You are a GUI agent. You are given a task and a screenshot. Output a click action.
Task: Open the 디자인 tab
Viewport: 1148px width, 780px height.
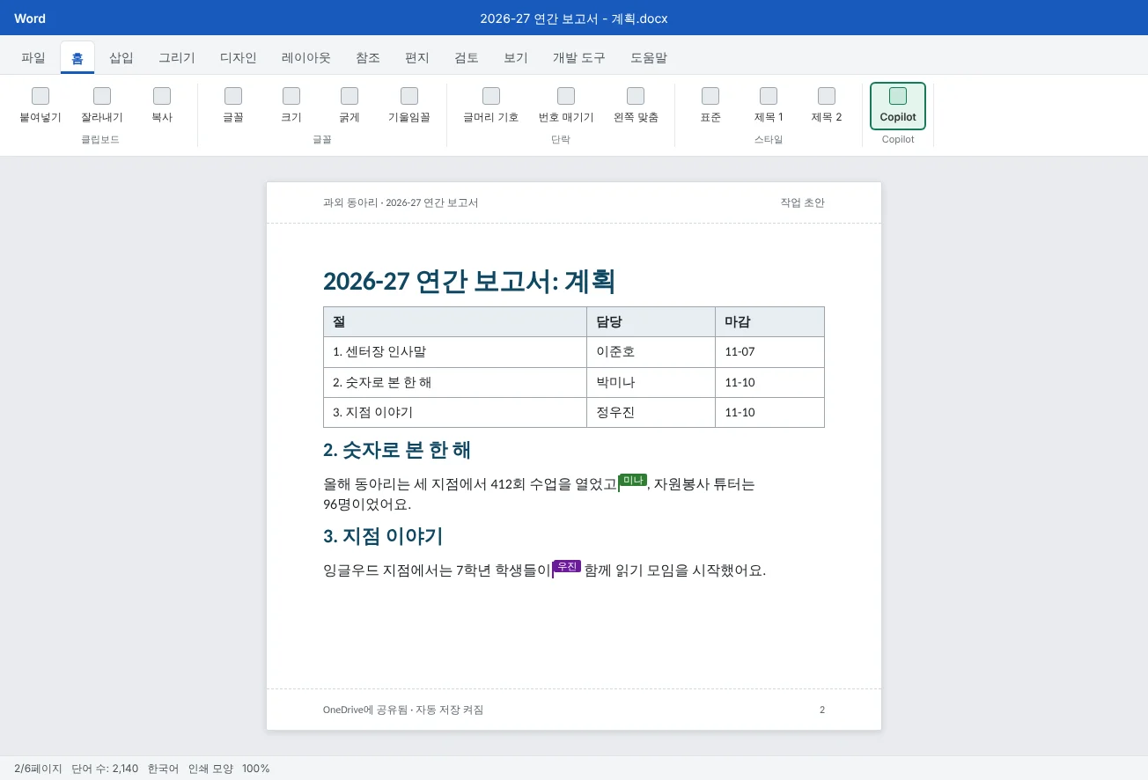click(x=239, y=58)
